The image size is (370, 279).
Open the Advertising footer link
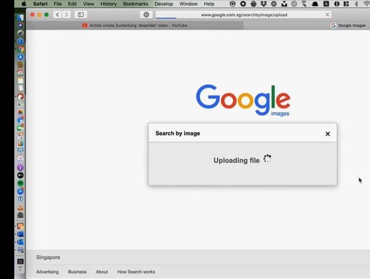coord(48,272)
